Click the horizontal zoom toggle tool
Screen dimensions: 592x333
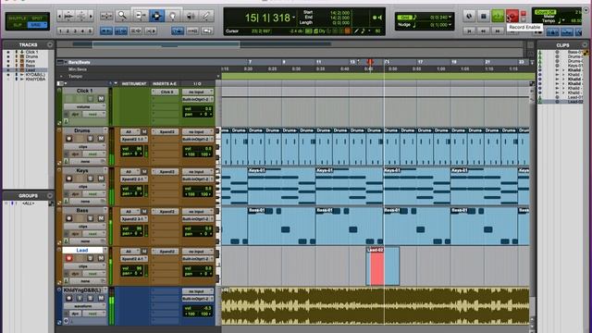pyautogui.click(x=106, y=16)
